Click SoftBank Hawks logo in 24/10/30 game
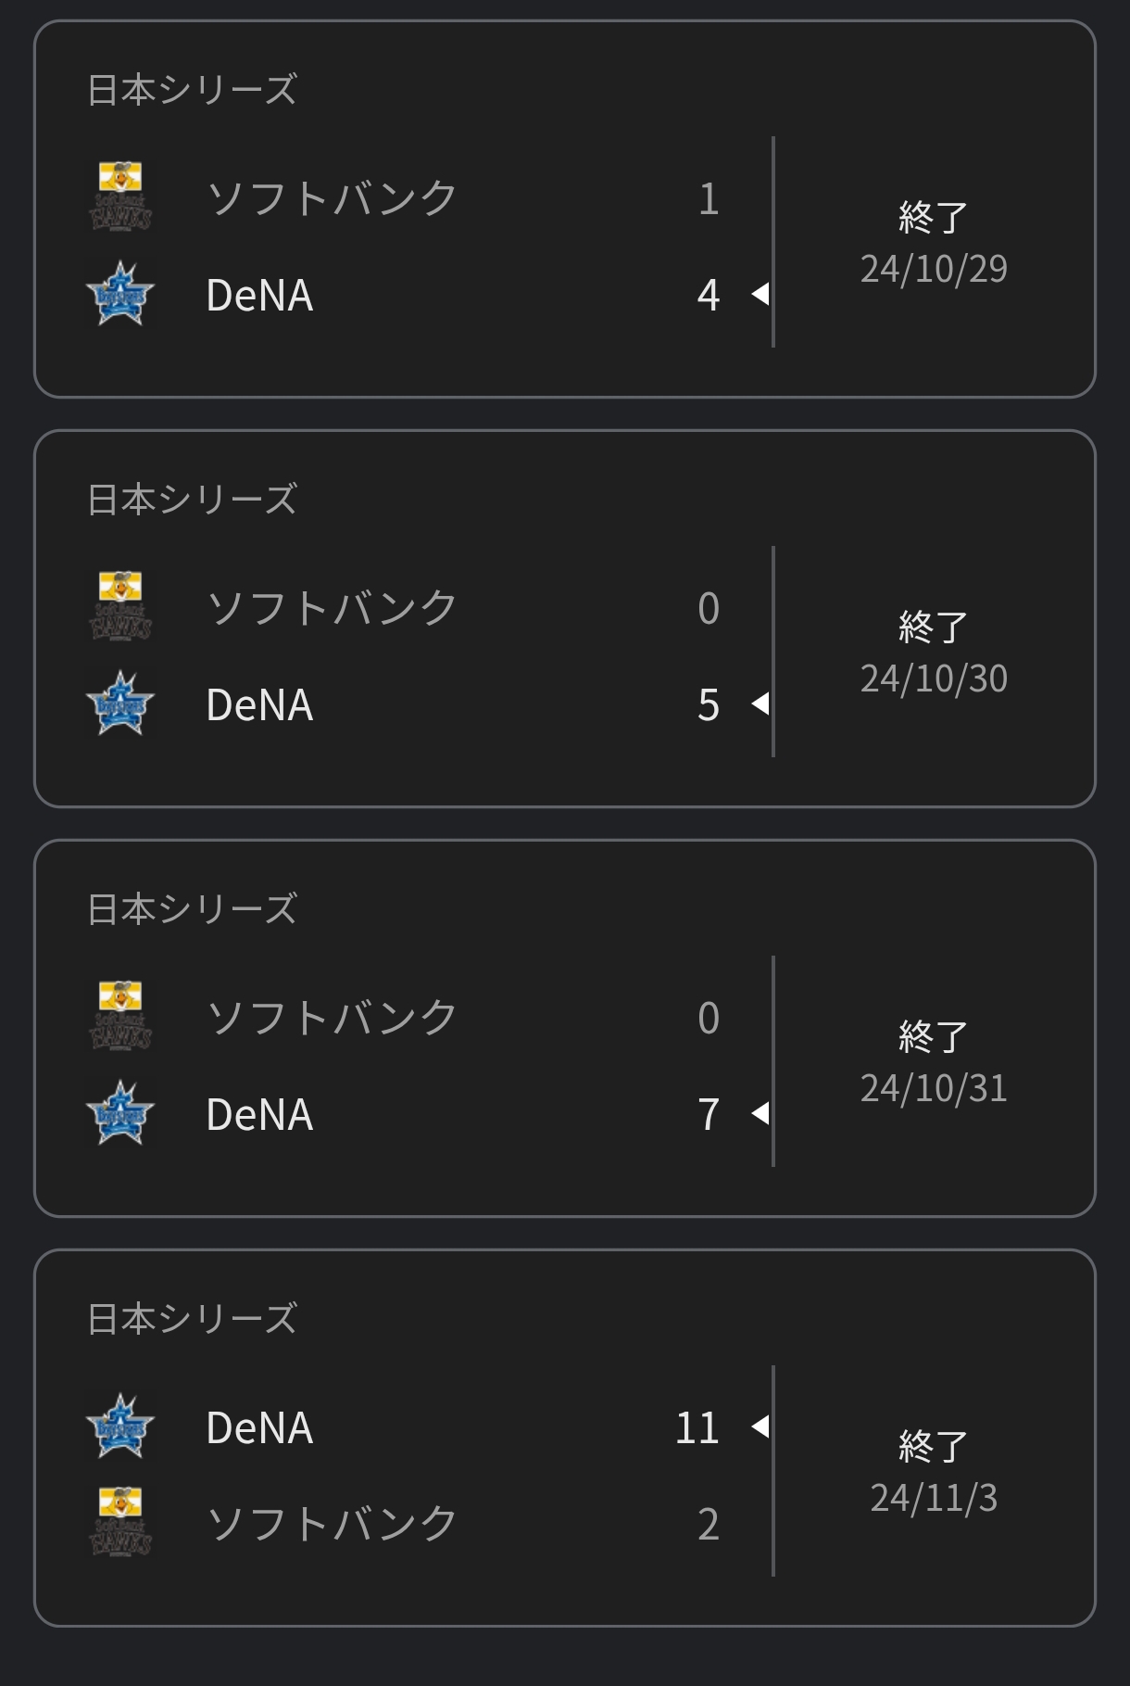Image resolution: width=1130 pixels, height=1686 pixels. (x=120, y=606)
